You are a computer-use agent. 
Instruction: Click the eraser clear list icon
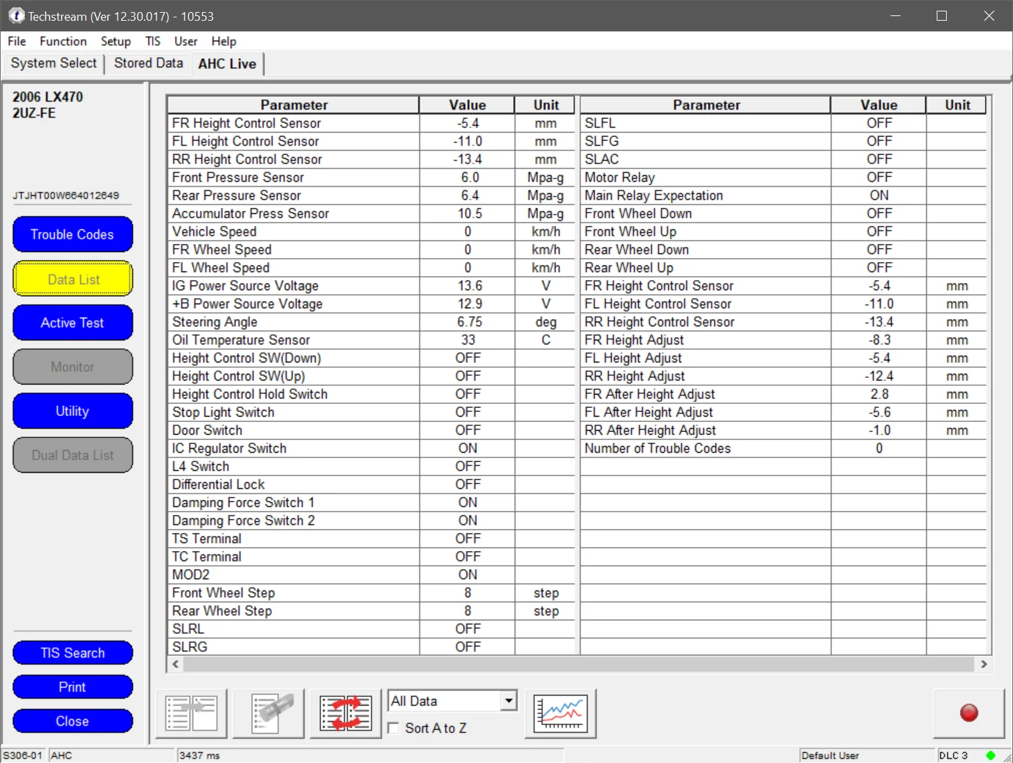pos(269,714)
